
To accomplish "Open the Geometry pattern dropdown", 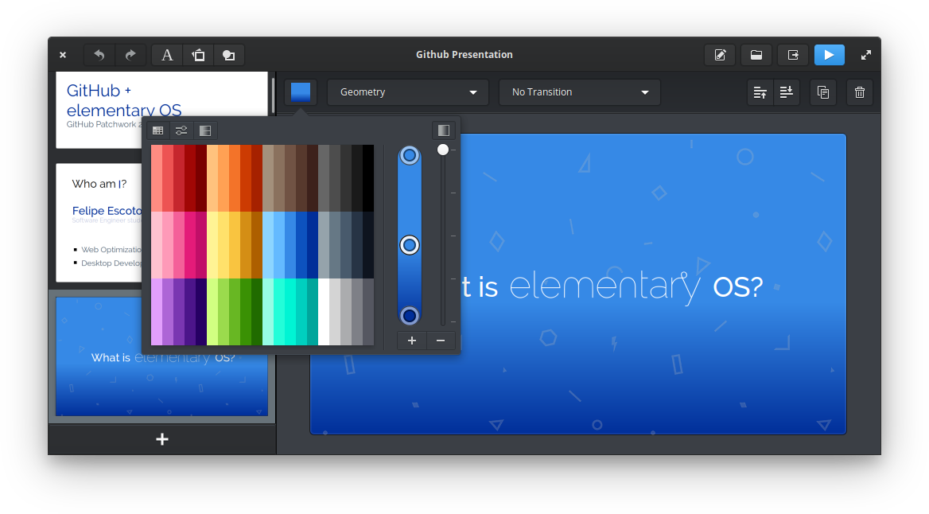I will 407,92.
